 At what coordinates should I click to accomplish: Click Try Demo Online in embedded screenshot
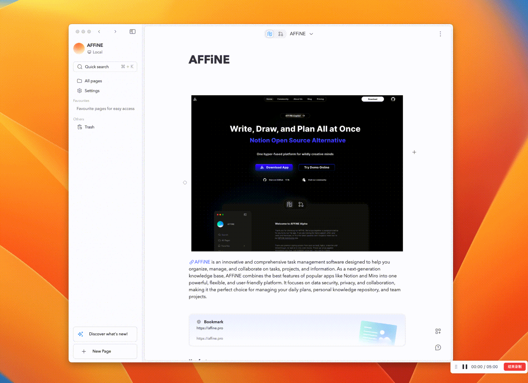coord(316,167)
